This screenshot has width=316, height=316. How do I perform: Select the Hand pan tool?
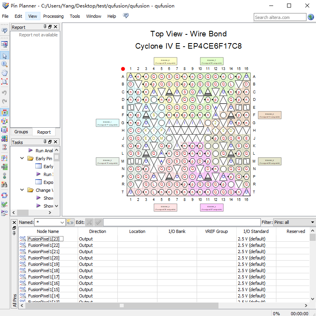4,73
